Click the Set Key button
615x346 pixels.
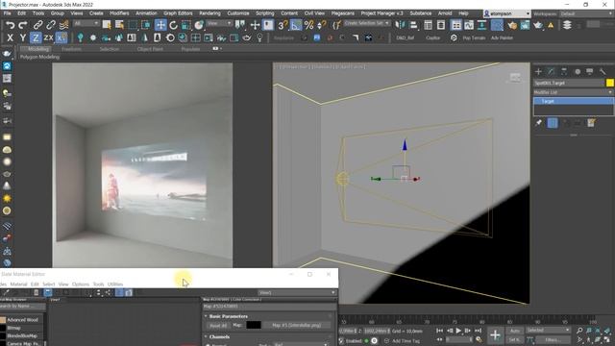(x=514, y=339)
